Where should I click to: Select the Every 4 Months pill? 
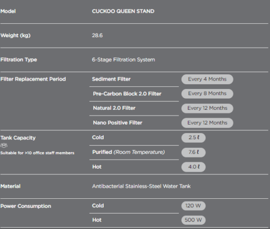tap(207, 79)
